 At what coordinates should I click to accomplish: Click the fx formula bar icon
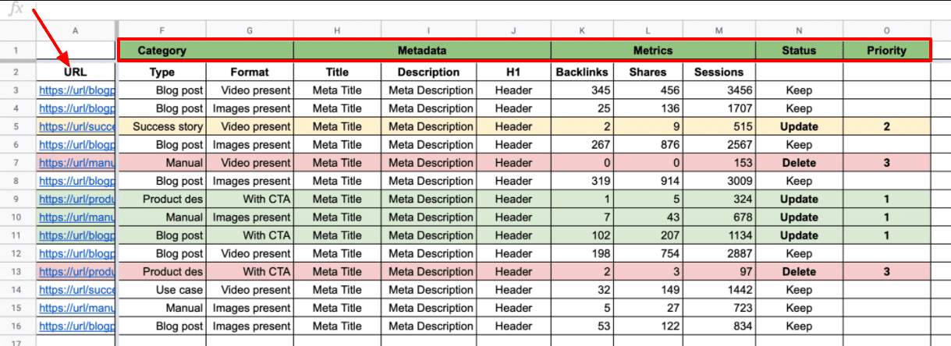(x=16, y=9)
